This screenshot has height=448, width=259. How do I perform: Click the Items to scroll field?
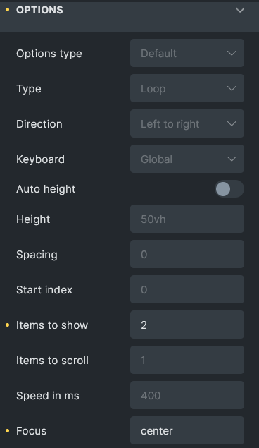coord(187,360)
